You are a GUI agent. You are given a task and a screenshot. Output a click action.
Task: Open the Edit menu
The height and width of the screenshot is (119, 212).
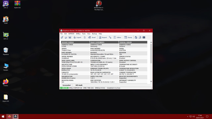[x=66, y=34]
